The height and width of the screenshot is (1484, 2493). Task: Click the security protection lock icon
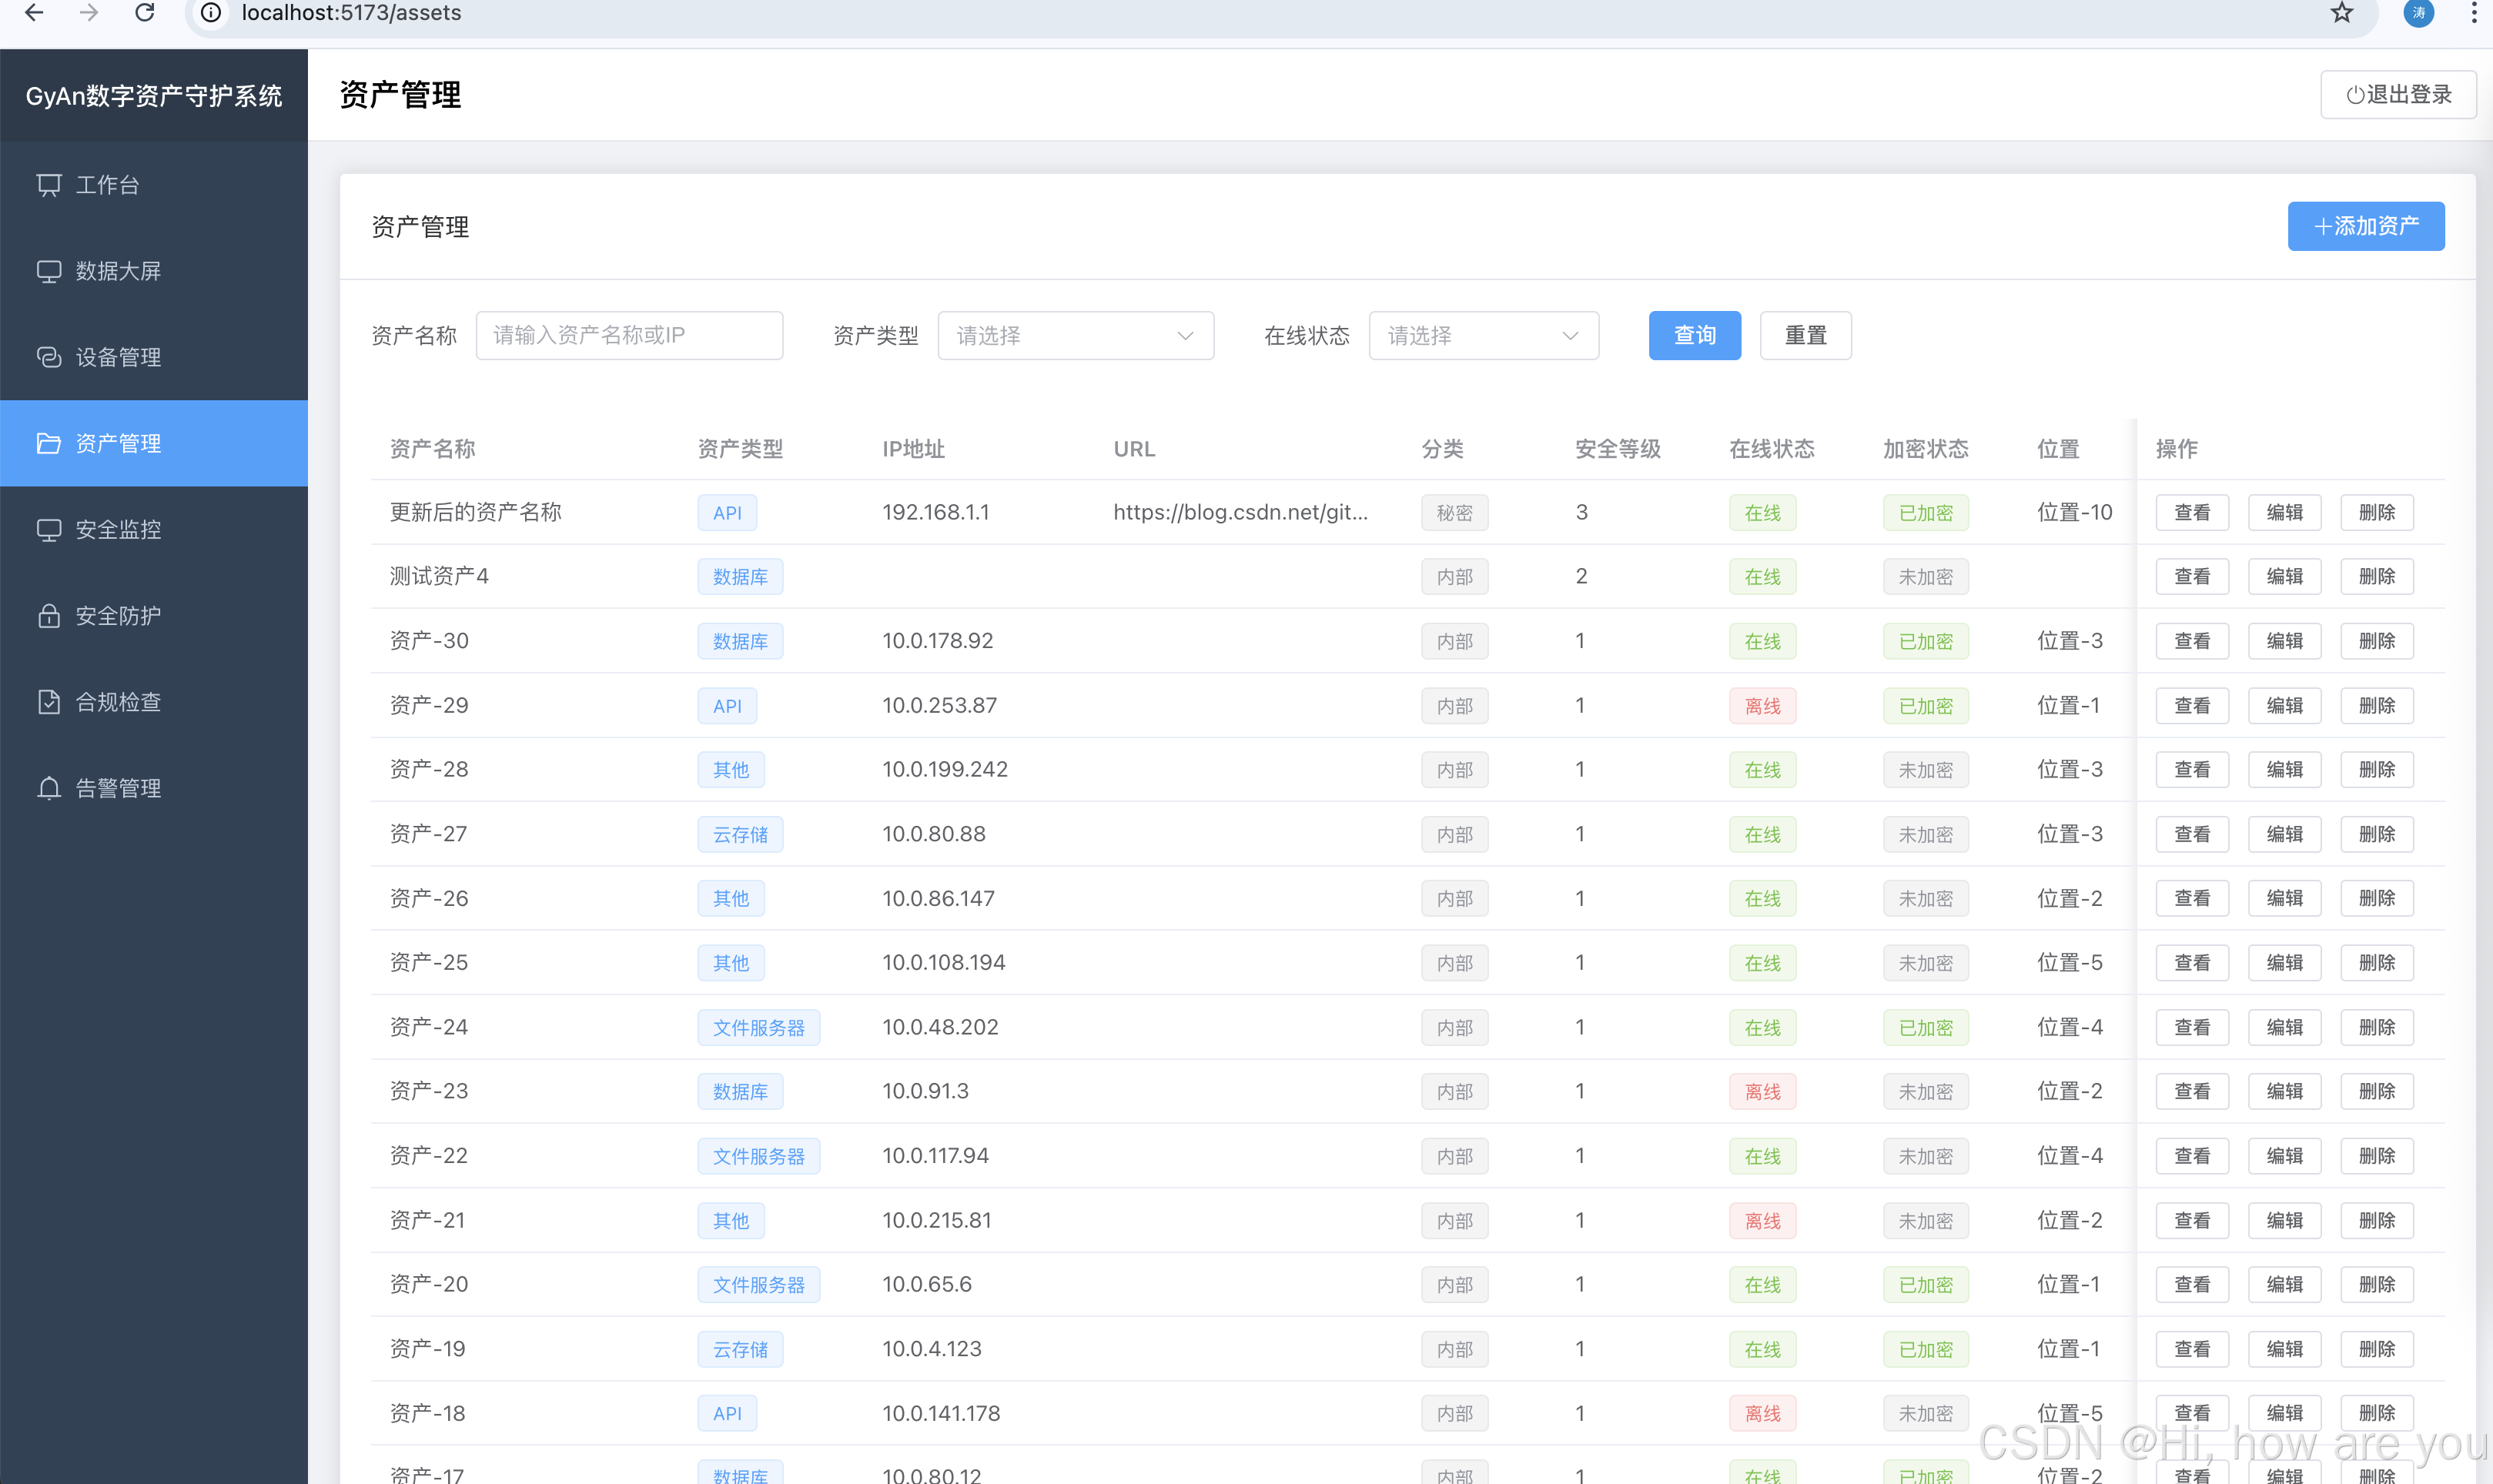pyautogui.click(x=48, y=616)
